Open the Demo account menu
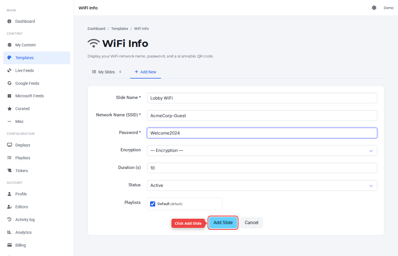Screen dimensions: 398x256 (x=388, y=8)
